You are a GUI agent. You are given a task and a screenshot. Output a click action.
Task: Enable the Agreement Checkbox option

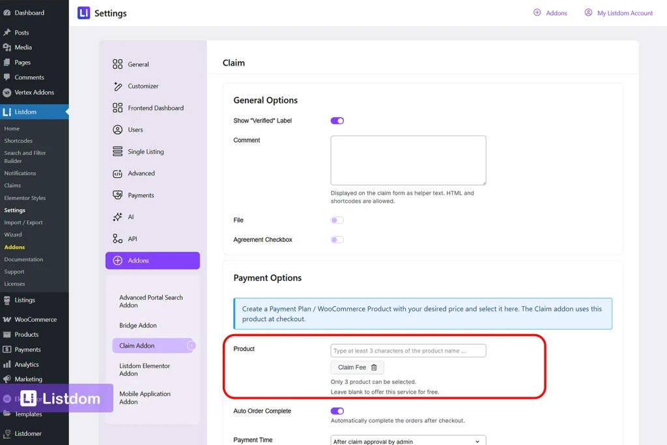point(337,239)
